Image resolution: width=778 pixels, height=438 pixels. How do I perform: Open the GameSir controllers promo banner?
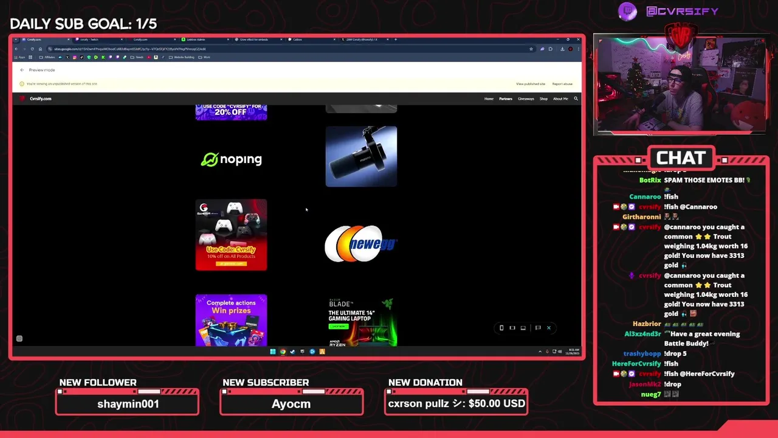coord(231,234)
